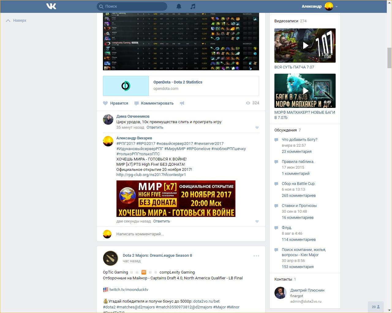The height and width of the screenshot is (313, 392).
Task: Open Александр Вихарев profile name
Action: point(134,138)
